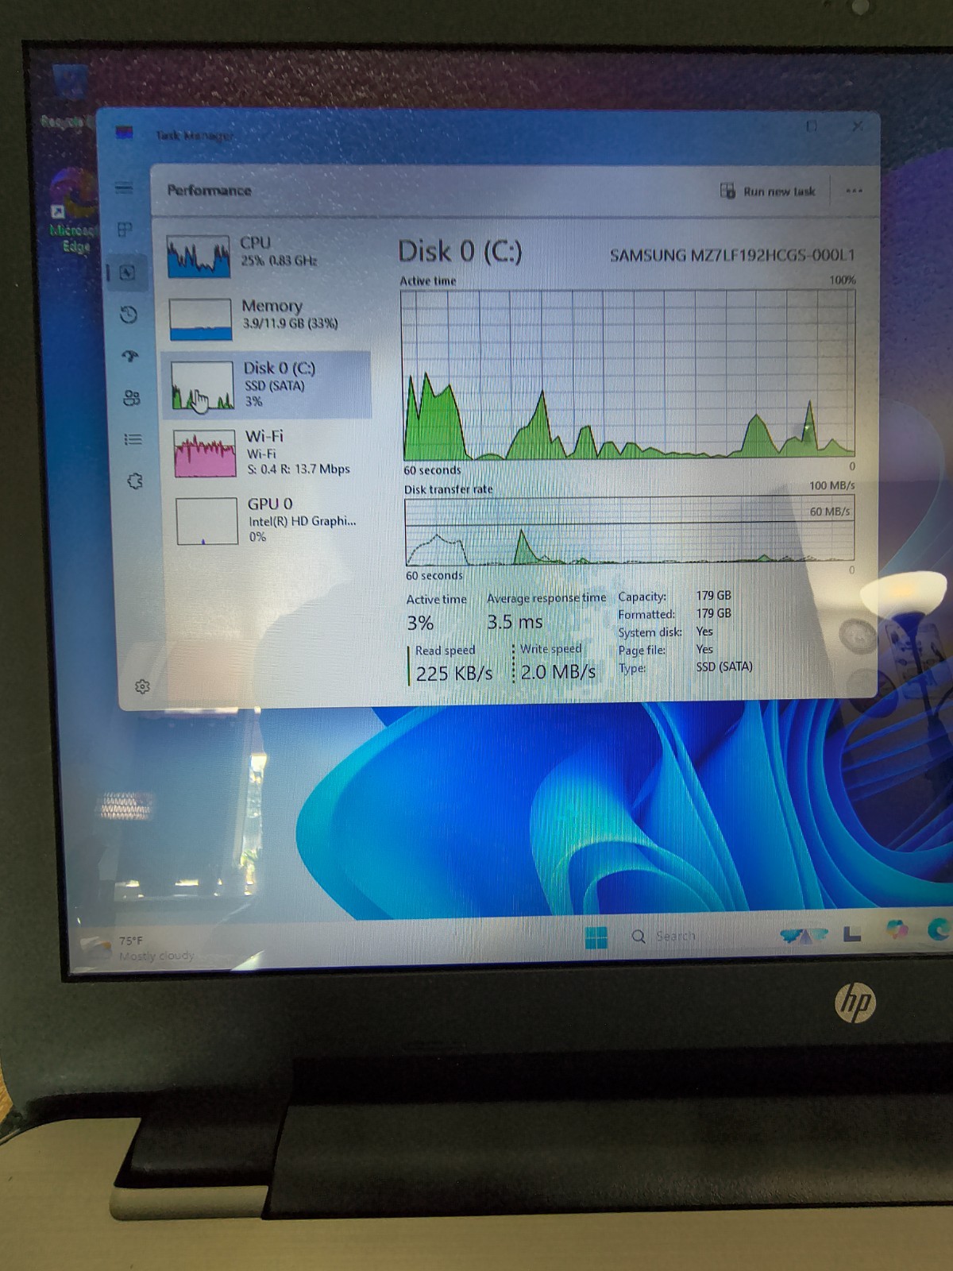Open Microsoft Edge from the taskbar
The image size is (953, 1271).
point(939,929)
